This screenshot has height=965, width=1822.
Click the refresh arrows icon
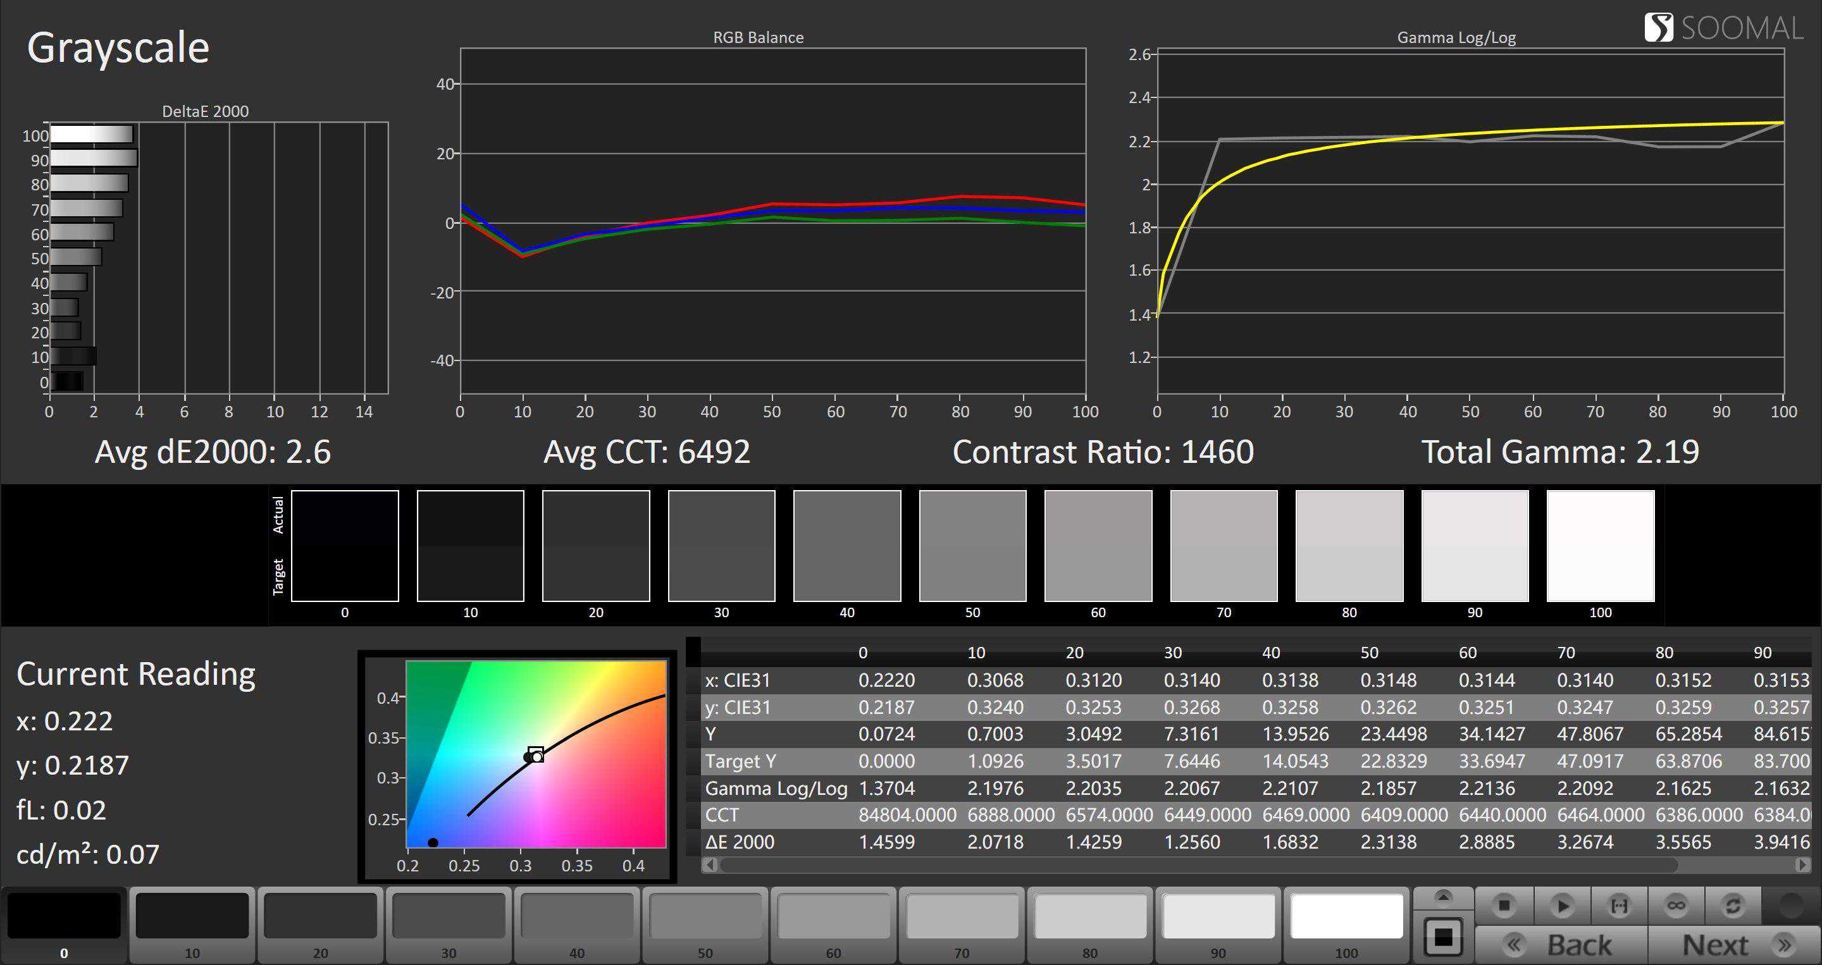[1732, 906]
